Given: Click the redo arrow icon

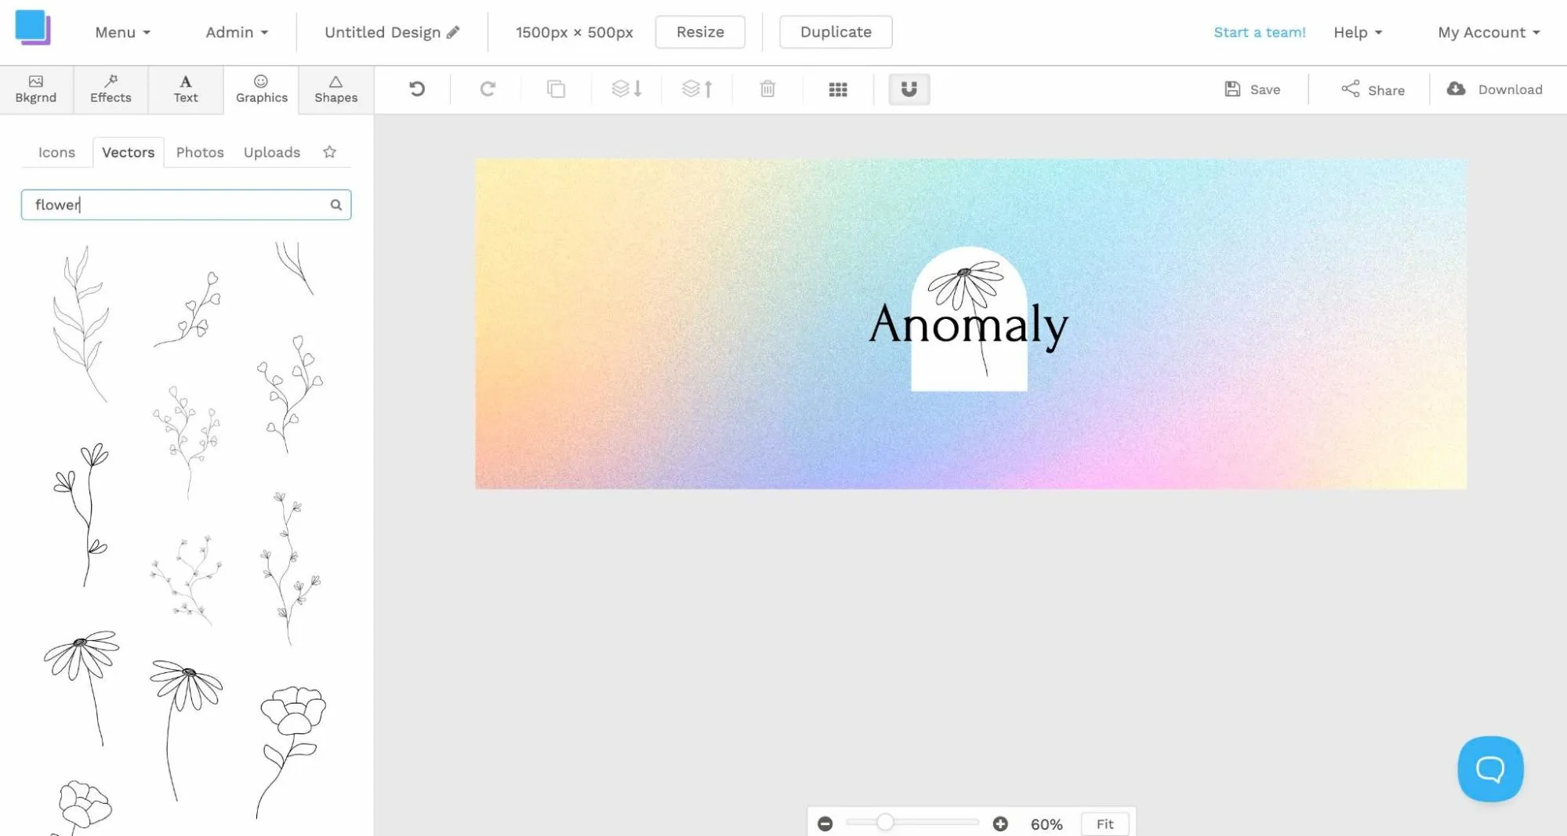Looking at the screenshot, I should (x=488, y=89).
